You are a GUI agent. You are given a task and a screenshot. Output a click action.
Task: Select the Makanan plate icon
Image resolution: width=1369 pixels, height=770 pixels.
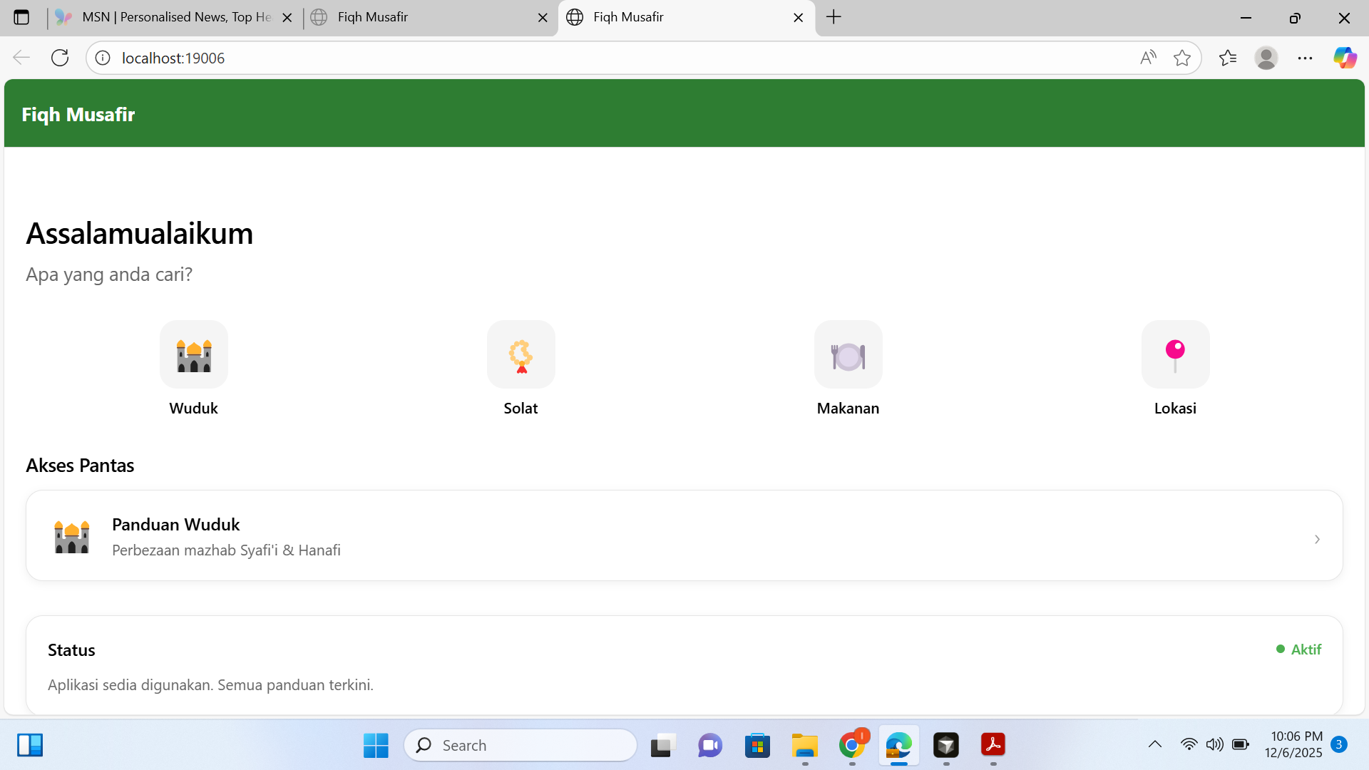pyautogui.click(x=848, y=354)
